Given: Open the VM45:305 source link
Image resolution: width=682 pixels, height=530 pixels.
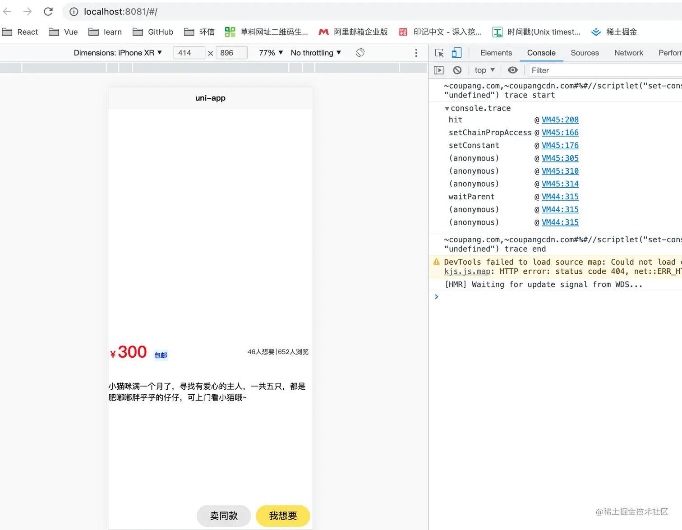Looking at the screenshot, I should [560, 158].
